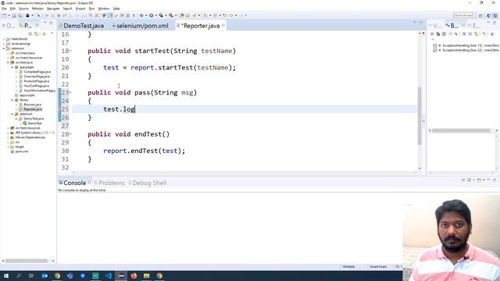Click the editor vertical scrollbar thumb
The height and width of the screenshot is (281, 500).
420,116
